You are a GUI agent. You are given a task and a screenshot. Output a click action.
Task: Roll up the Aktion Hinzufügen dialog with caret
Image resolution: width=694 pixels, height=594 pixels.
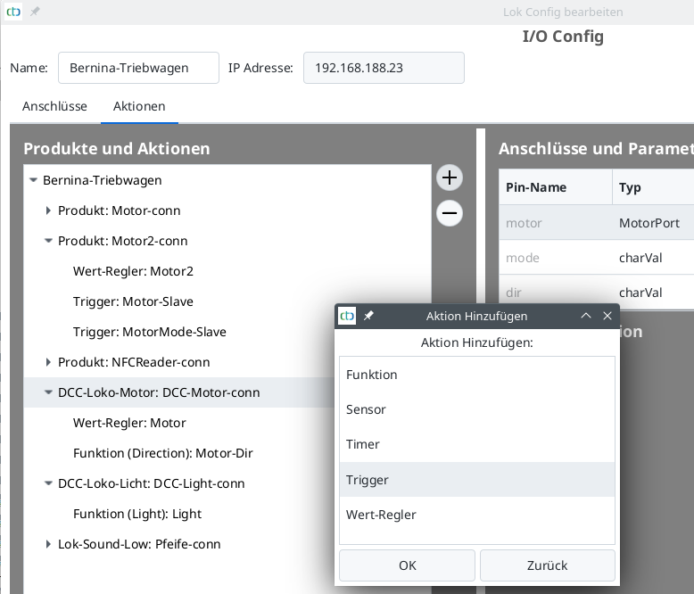[586, 316]
